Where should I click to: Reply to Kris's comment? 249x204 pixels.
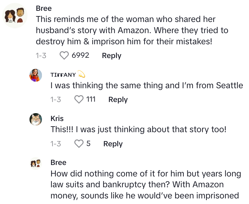pyautogui.click(x=113, y=144)
